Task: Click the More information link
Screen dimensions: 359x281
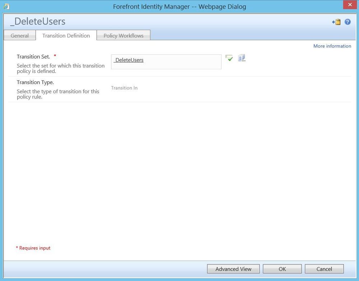Action: (x=332, y=46)
